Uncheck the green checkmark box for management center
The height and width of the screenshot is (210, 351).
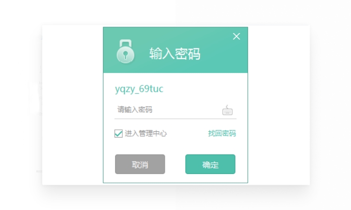(118, 134)
